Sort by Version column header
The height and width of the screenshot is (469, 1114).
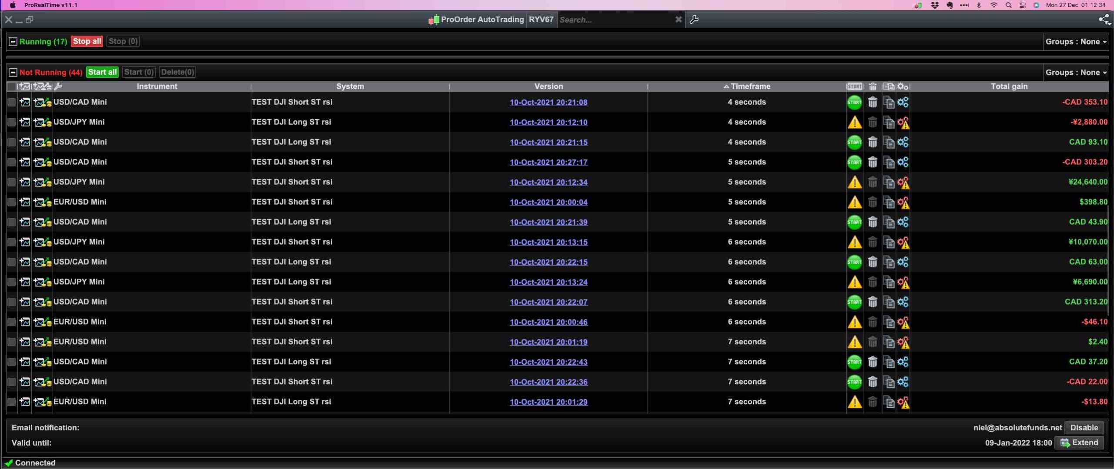[548, 86]
